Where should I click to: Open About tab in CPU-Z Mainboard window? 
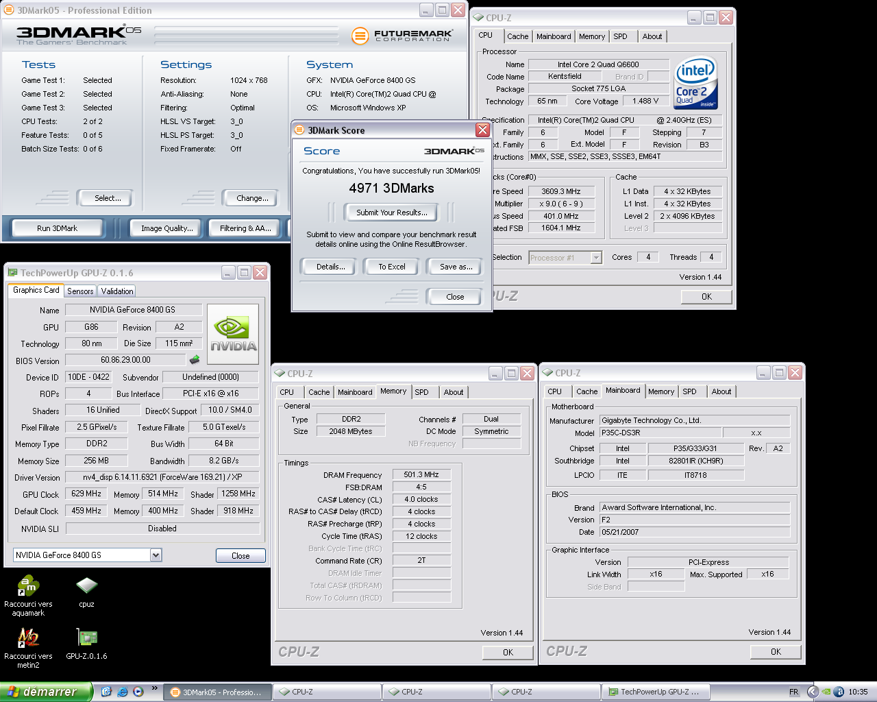[x=721, y=391]
